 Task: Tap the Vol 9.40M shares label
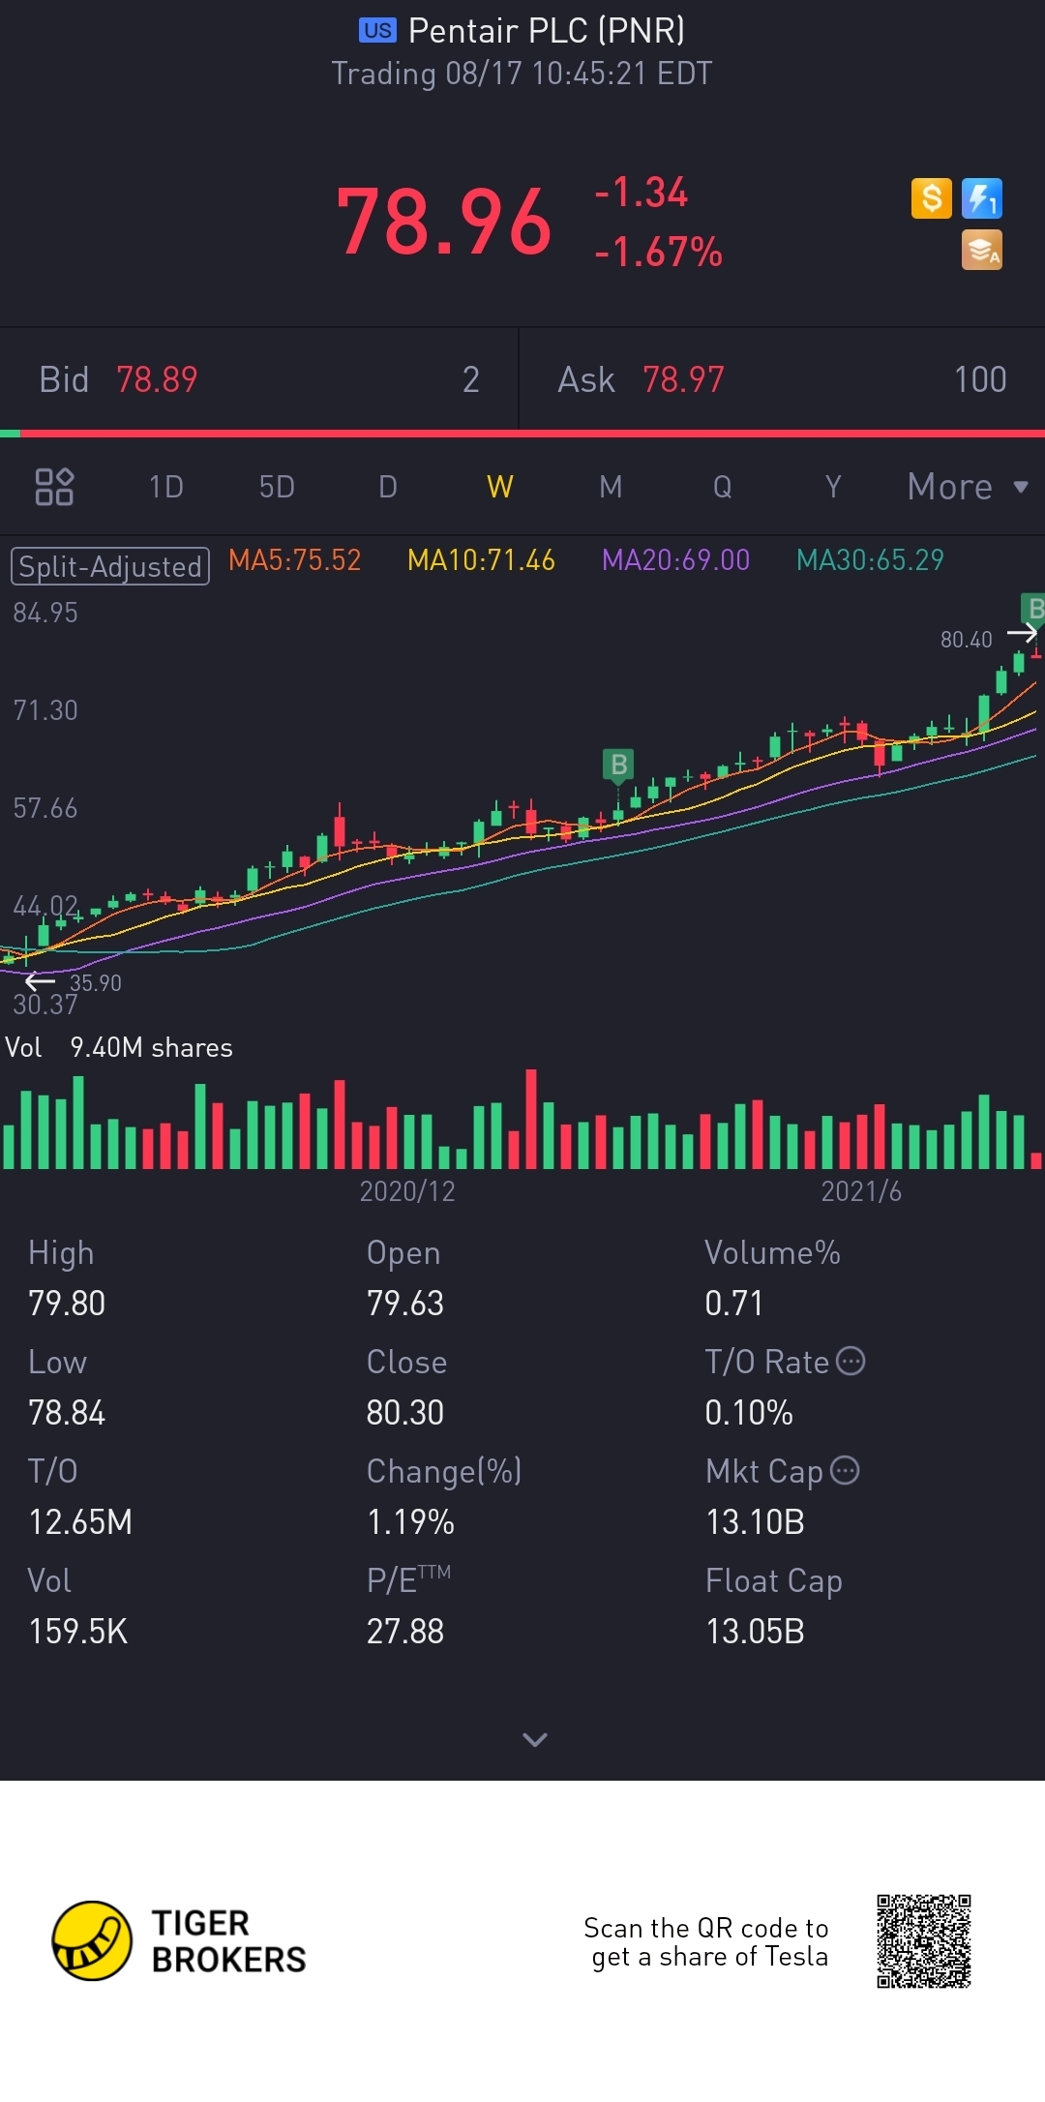[119, 1048]
